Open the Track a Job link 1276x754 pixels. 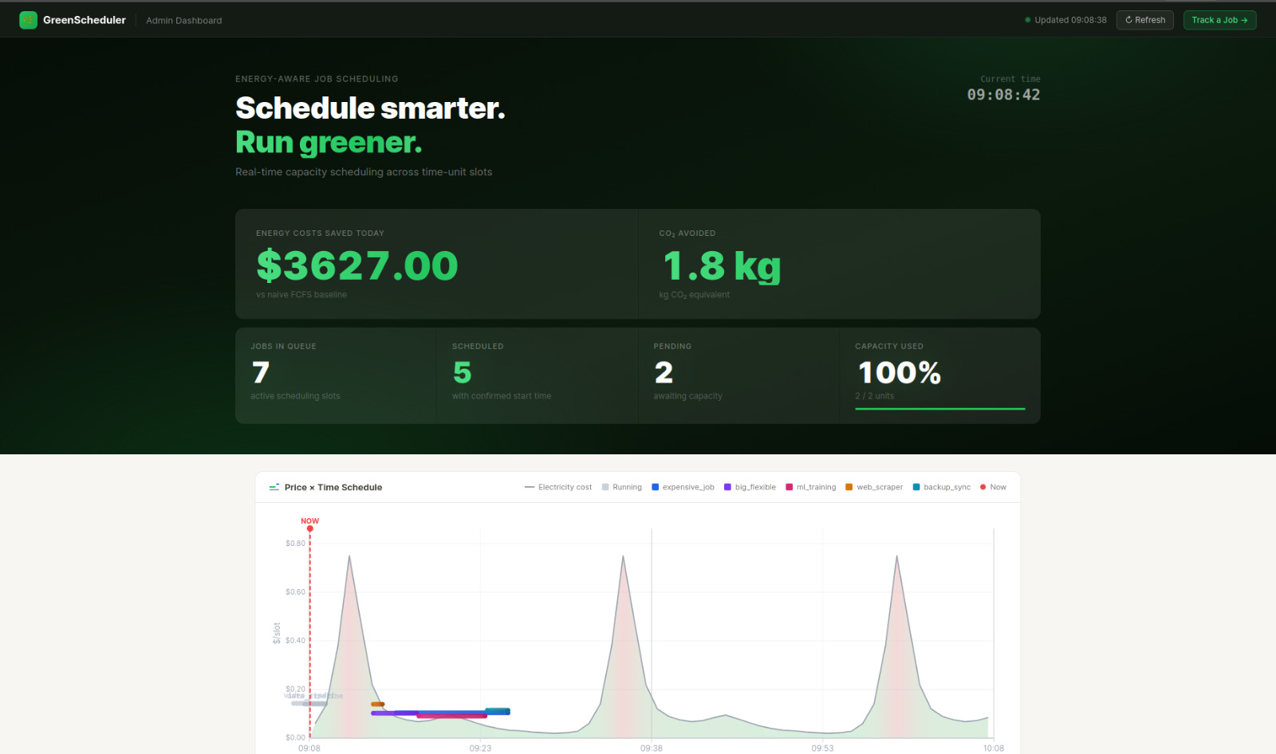click(1219, 20)
